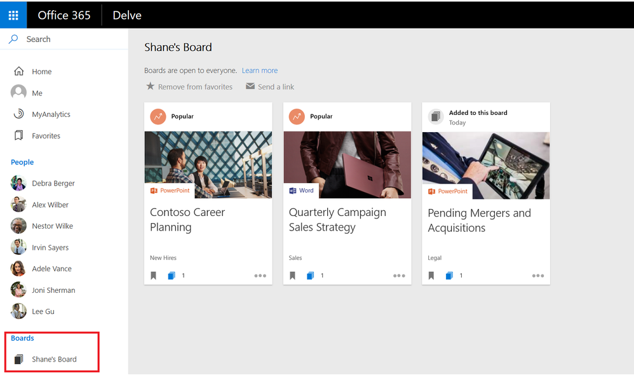Bookmark the Contoso Career Planning card

point(154,276)
